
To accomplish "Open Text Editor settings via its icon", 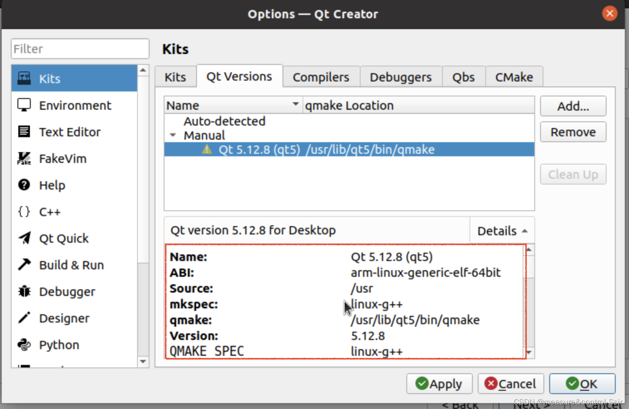I will [x=24, y=132].
